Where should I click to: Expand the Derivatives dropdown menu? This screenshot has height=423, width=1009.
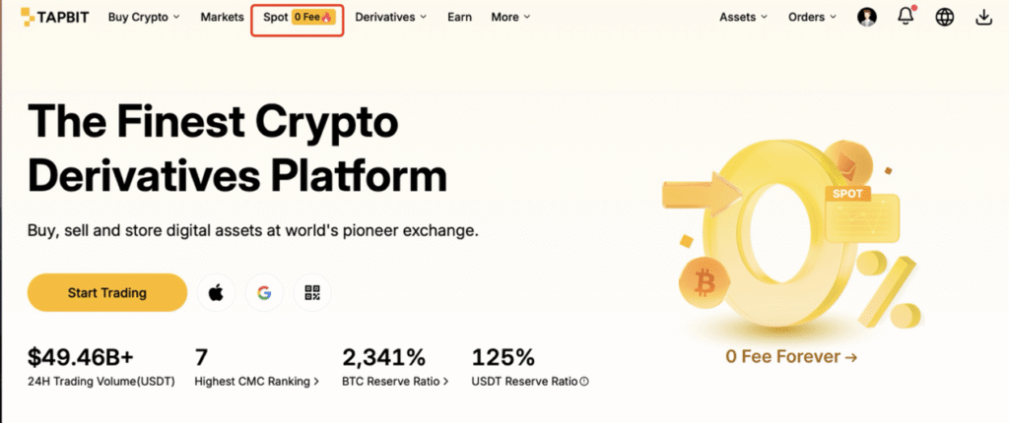(x=391, y=17)
